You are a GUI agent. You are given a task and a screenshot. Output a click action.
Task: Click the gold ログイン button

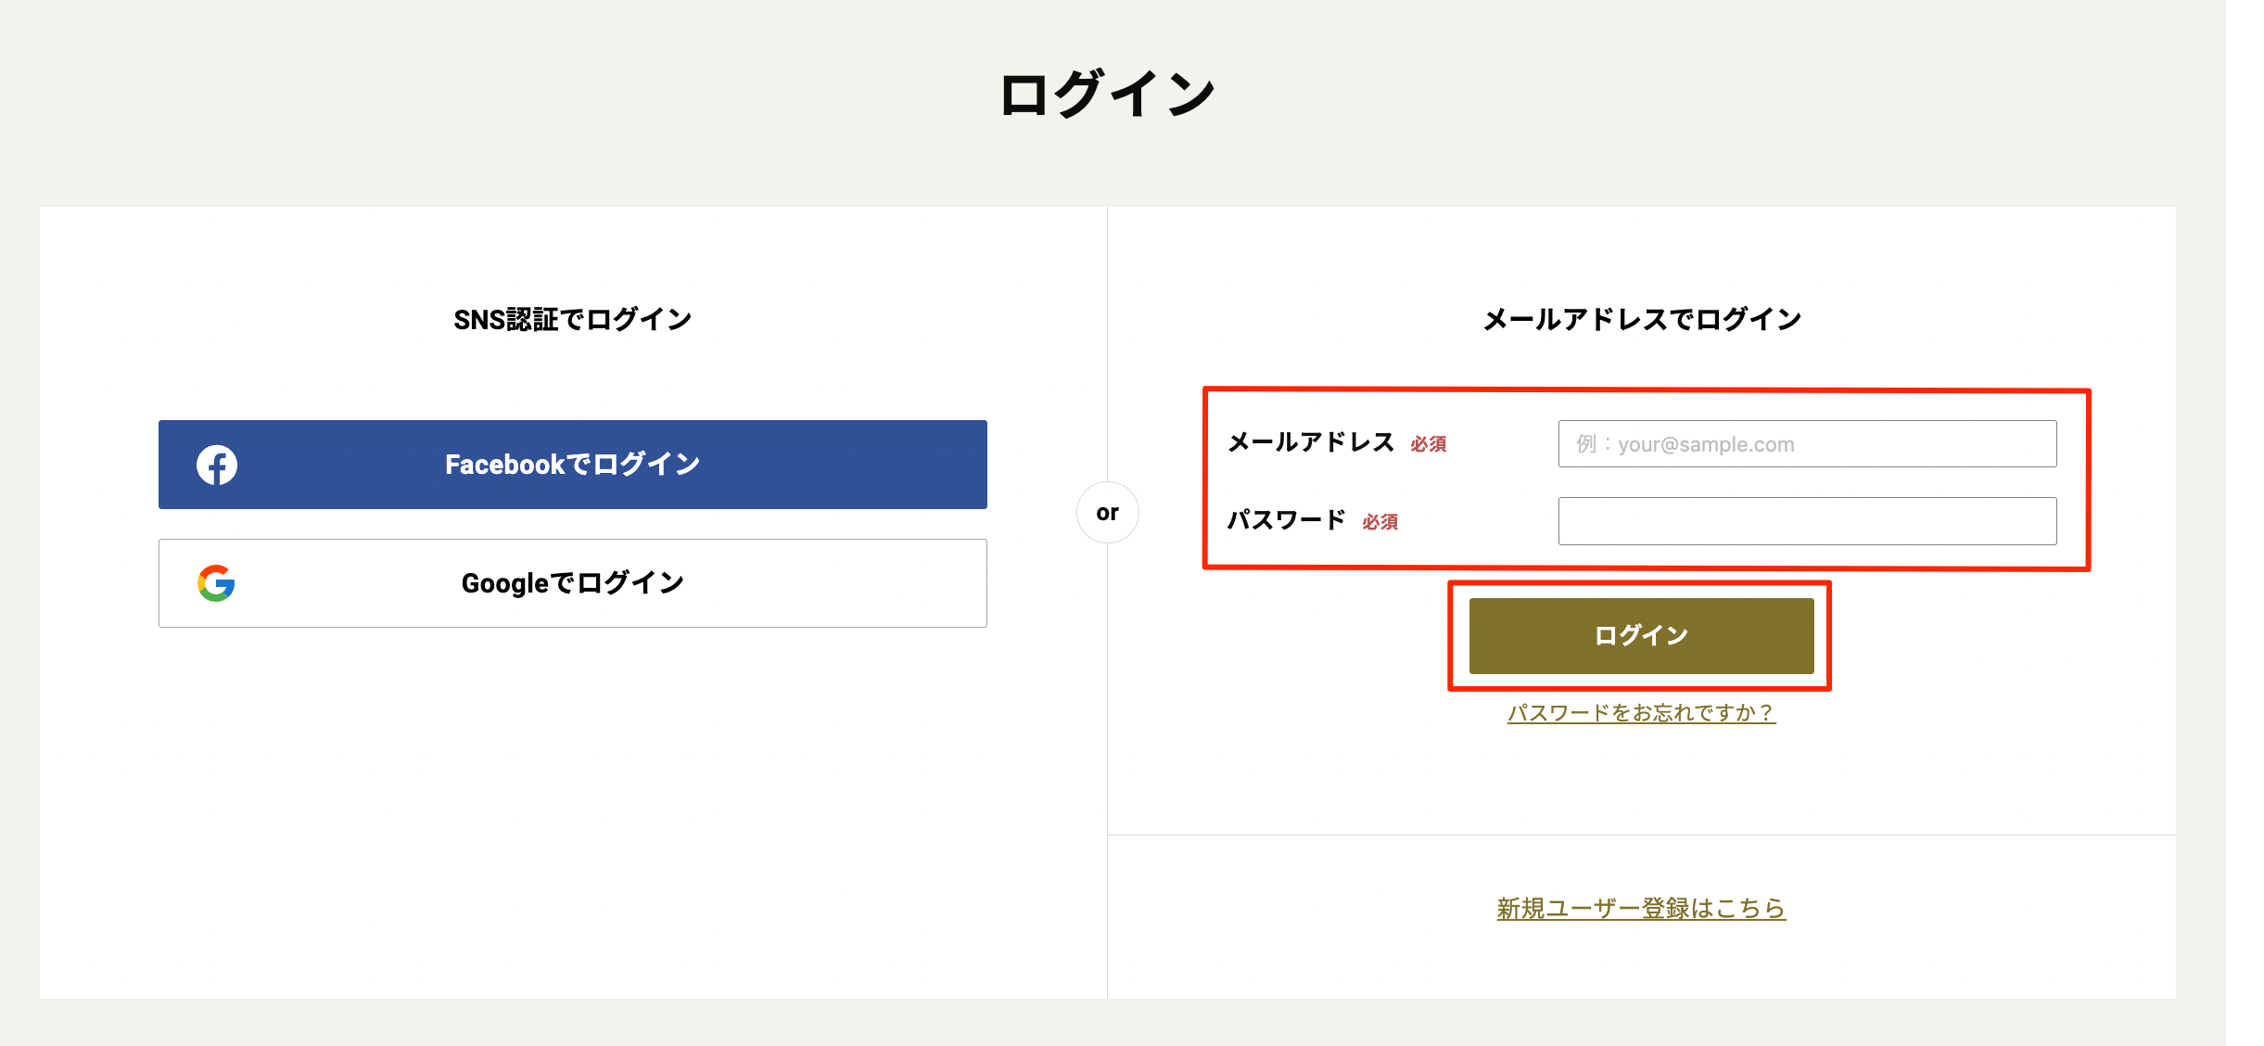point(1639,634)
